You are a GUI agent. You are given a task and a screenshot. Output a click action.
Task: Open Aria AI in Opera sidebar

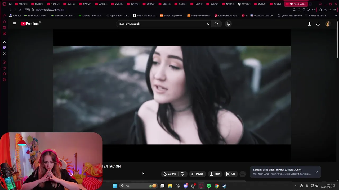coord(4,42)
